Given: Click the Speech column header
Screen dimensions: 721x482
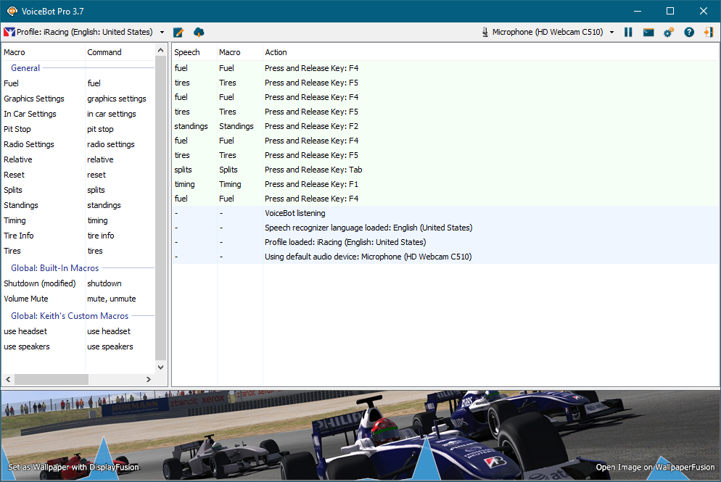Looking at the screenshot, I should tap(187, 52).
